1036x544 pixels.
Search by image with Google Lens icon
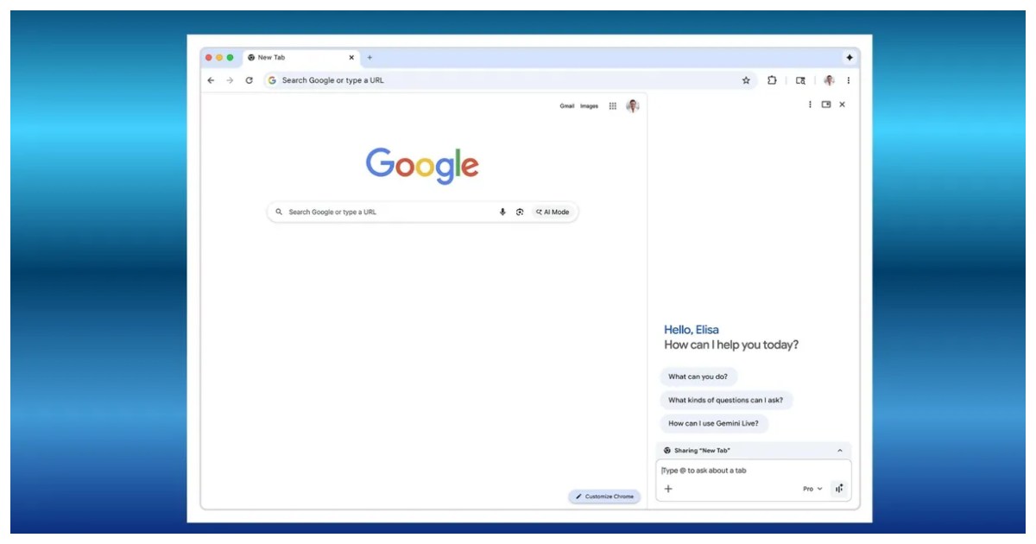click(x=520, y=212)
